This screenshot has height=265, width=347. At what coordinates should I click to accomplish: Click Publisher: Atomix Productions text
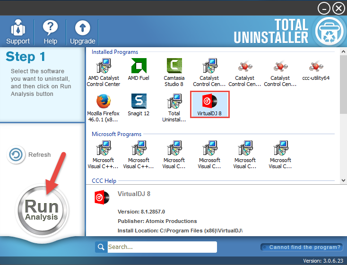click(x=157, y=221)
